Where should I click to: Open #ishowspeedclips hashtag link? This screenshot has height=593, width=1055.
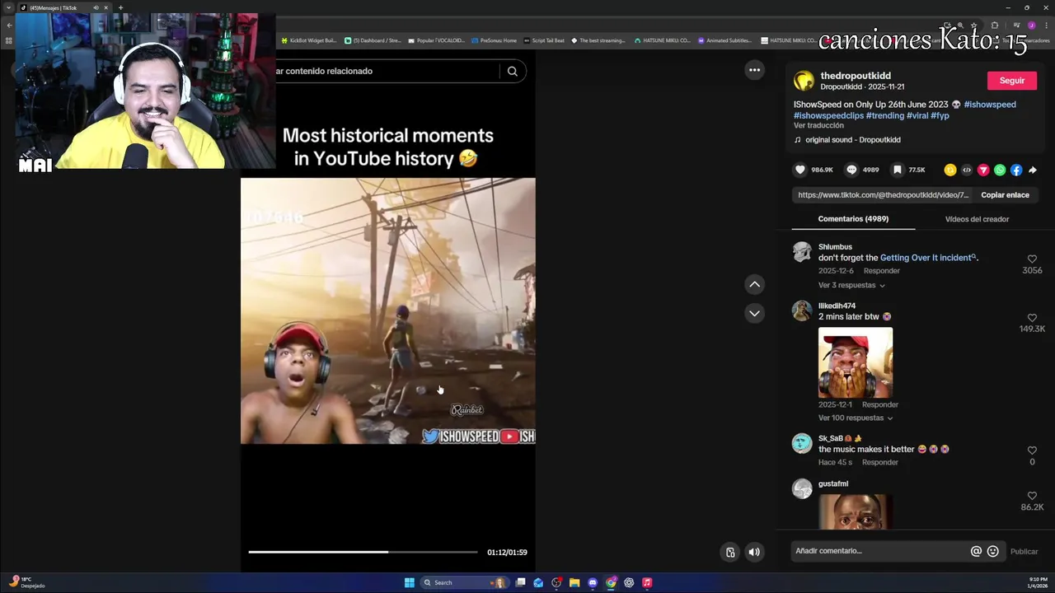pos(828,115)
